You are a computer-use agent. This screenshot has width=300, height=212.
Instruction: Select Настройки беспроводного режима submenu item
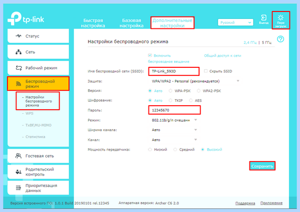(38, 101)
